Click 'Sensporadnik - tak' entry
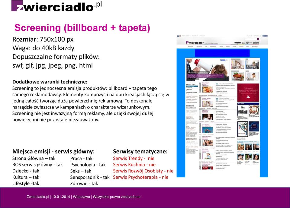This screenshot has height=208, width=290. tap(90, 177)
